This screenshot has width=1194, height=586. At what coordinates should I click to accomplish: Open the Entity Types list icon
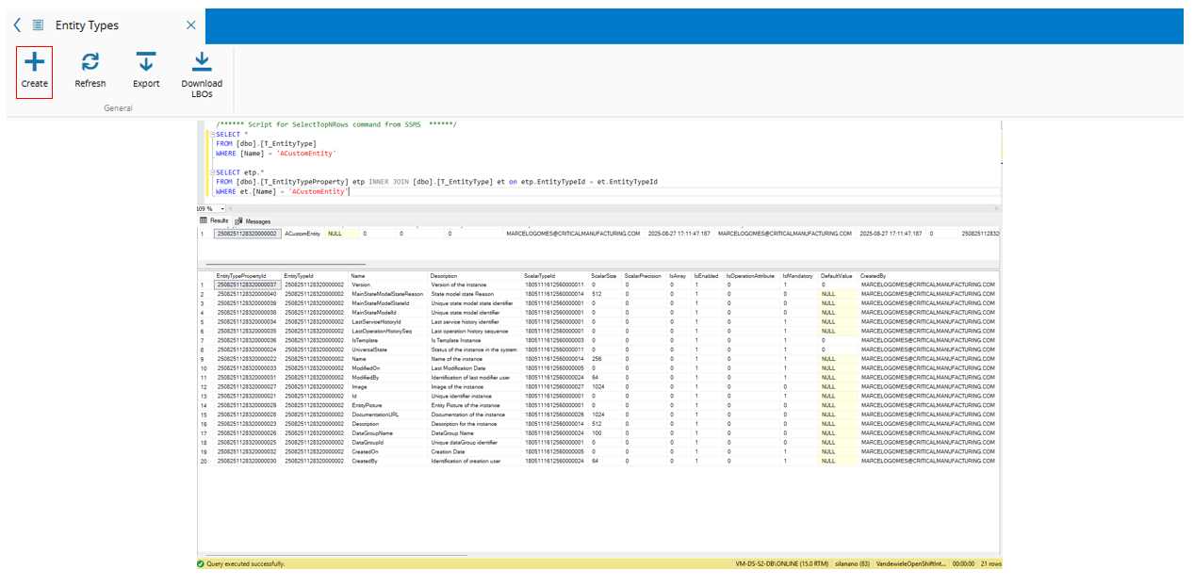[x=38, y=25]
